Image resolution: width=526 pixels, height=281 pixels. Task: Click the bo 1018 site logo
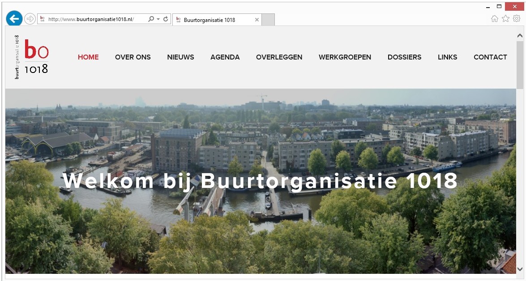[31, 57]
